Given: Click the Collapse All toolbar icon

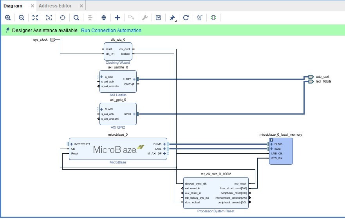Looking at the screenshot, I should (x=90, y=18).
